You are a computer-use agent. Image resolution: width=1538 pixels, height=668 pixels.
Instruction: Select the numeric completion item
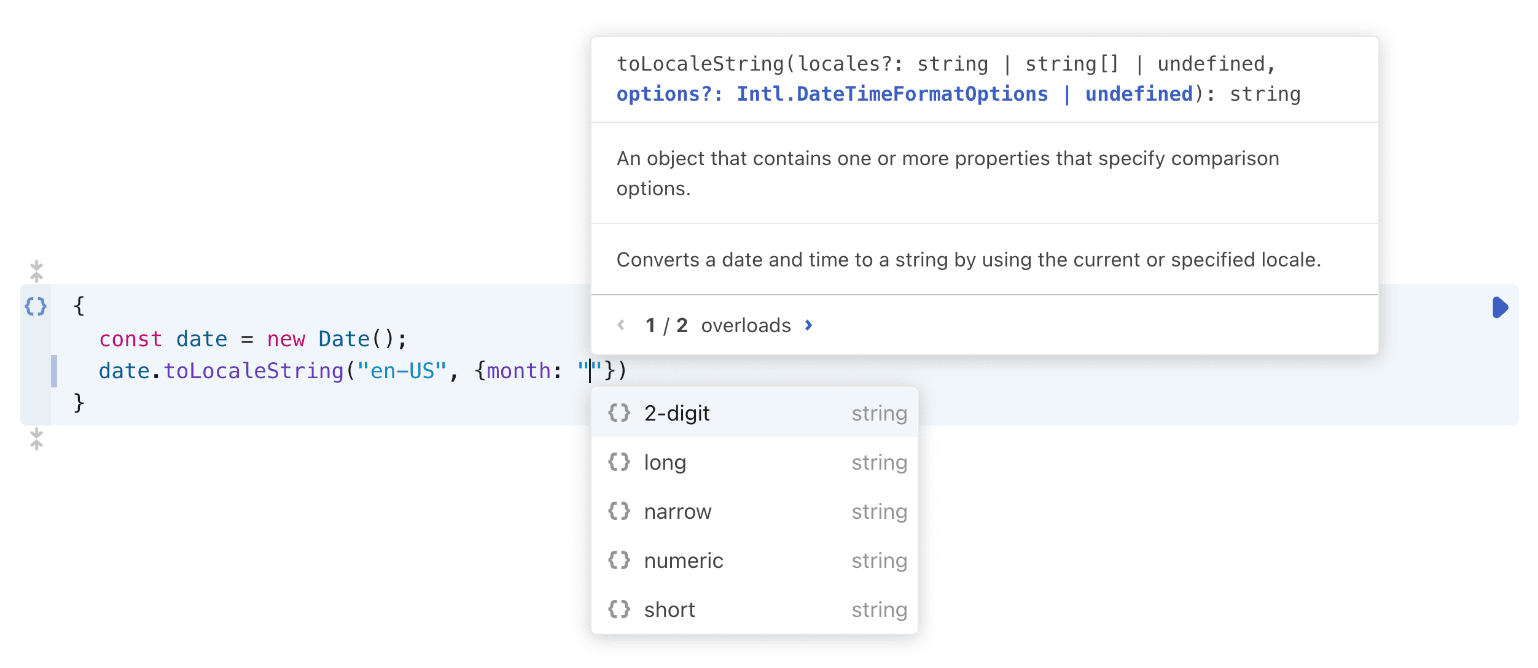(x=684, y=561)
